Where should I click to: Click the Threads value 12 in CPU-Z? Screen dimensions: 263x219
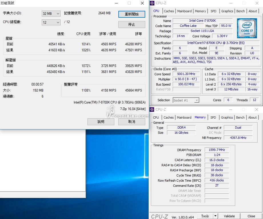[x=254, y=100]
